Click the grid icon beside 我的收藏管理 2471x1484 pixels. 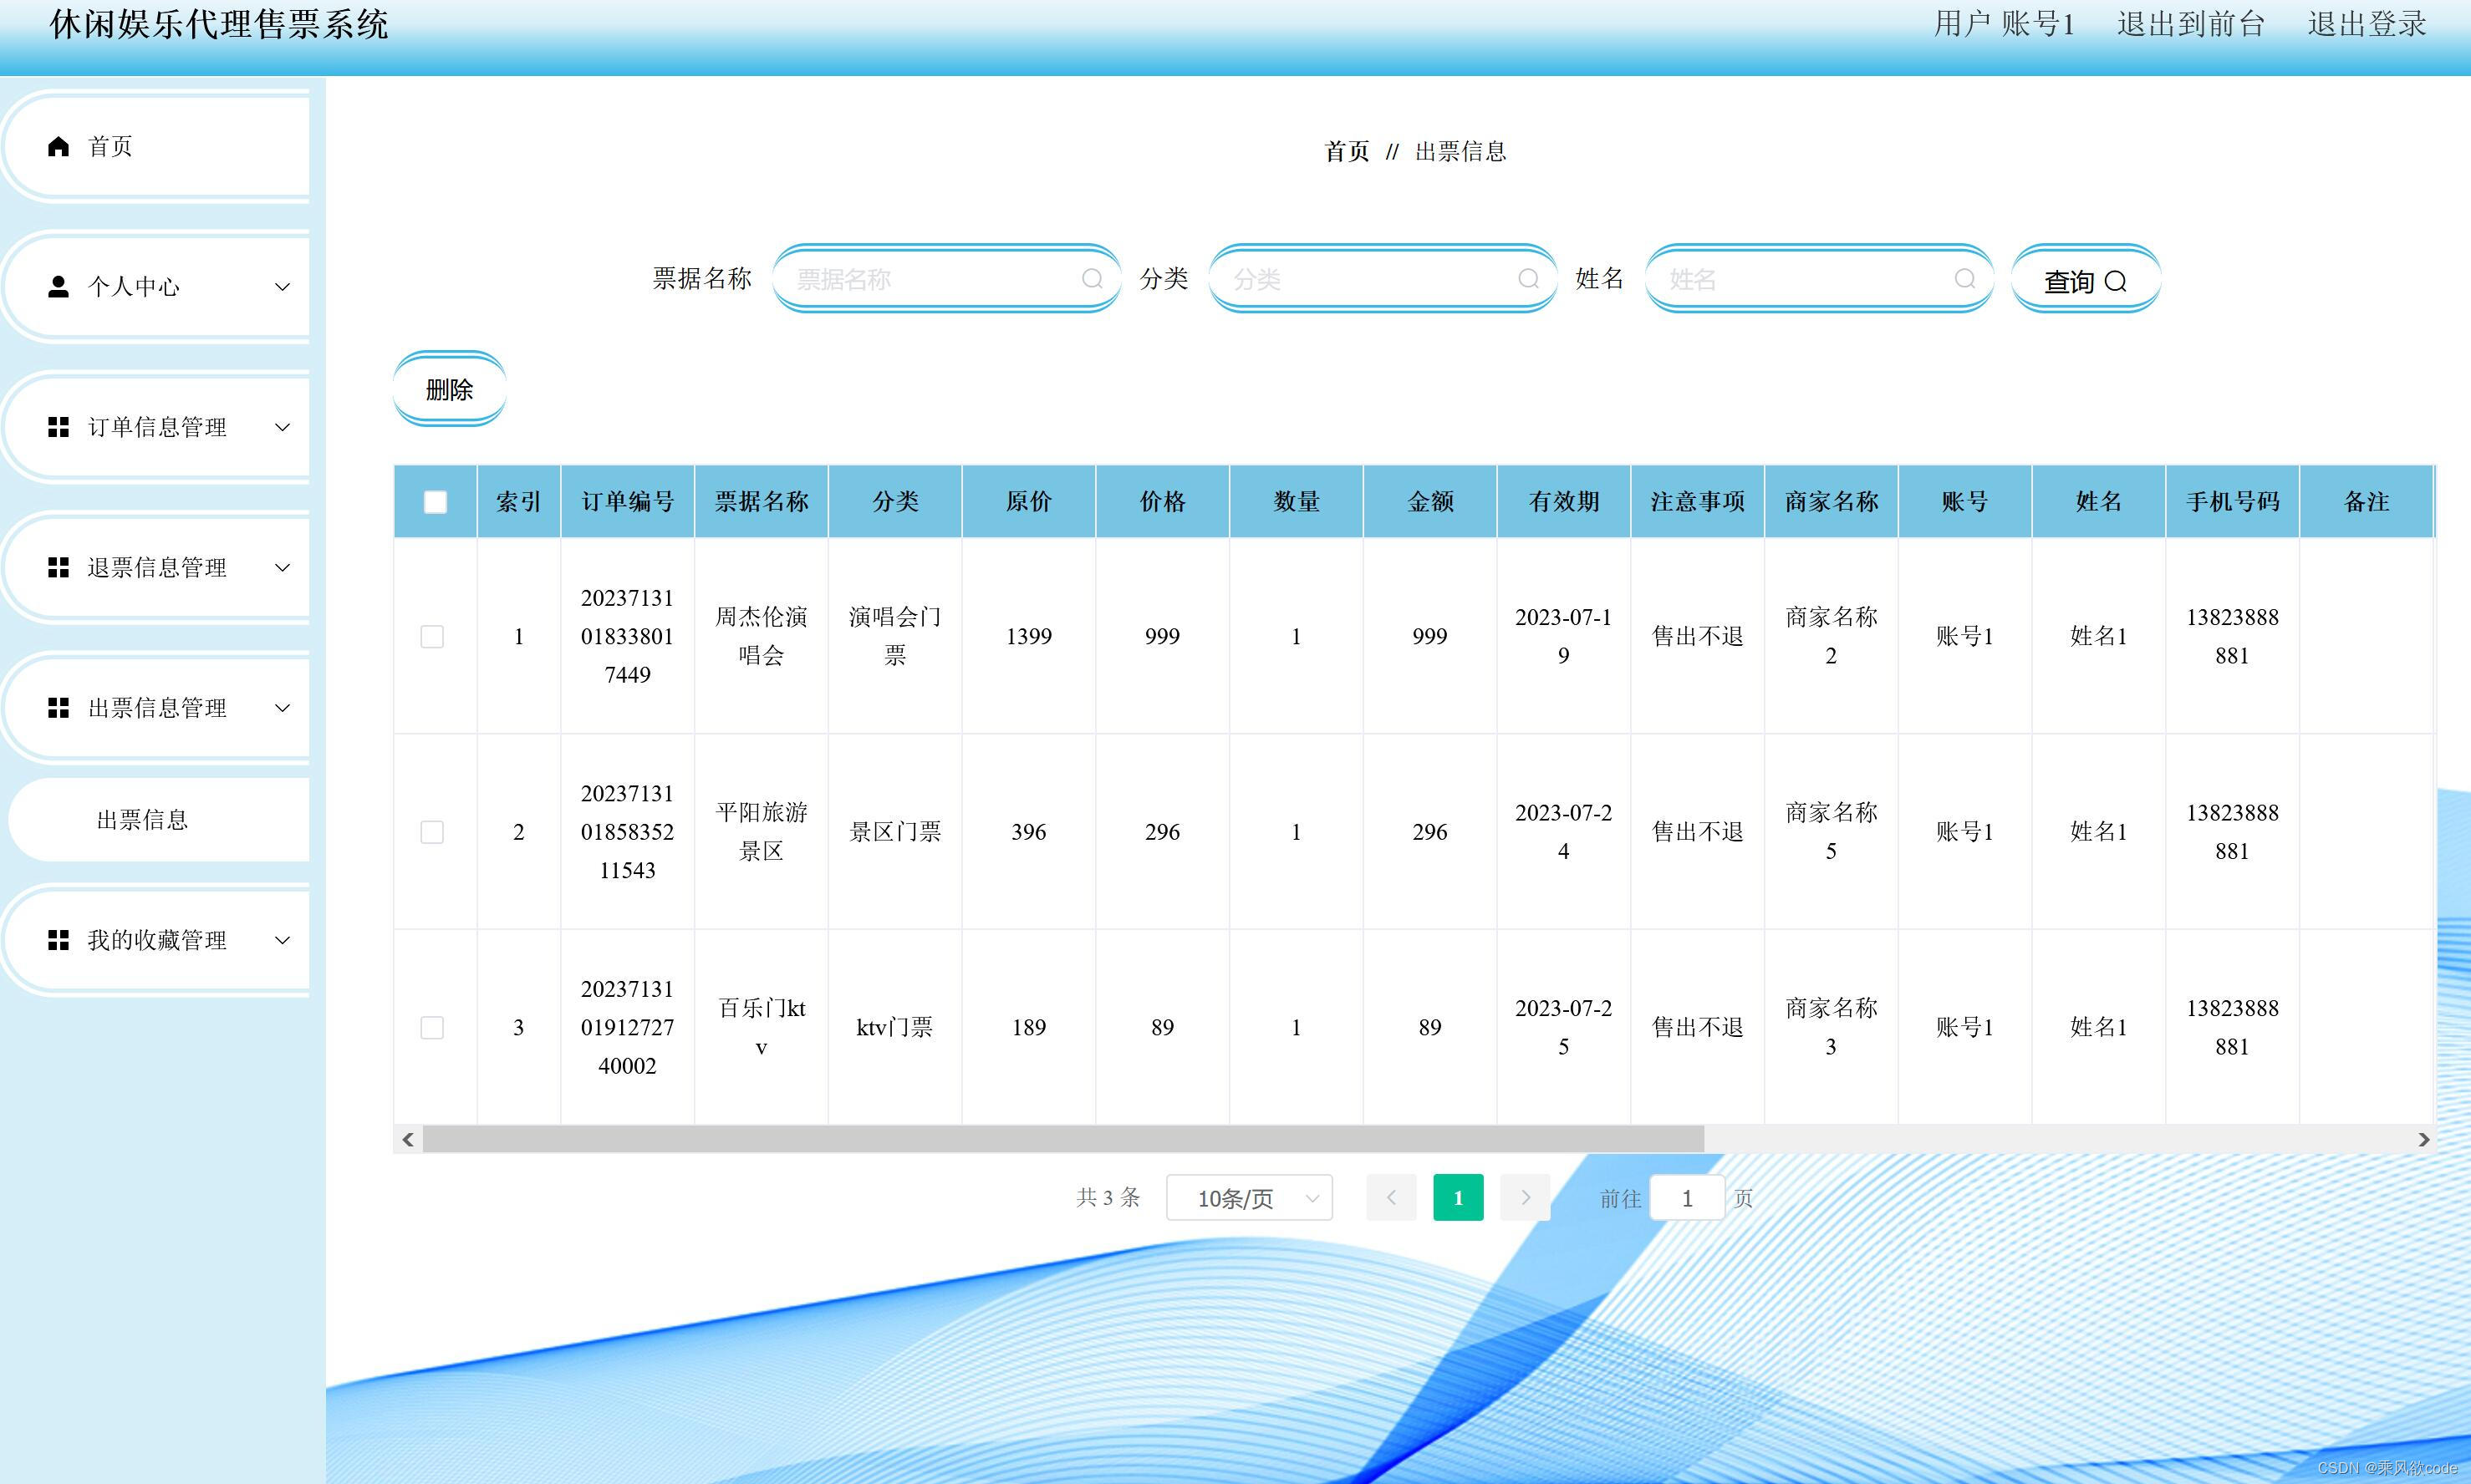click(58, 940)
